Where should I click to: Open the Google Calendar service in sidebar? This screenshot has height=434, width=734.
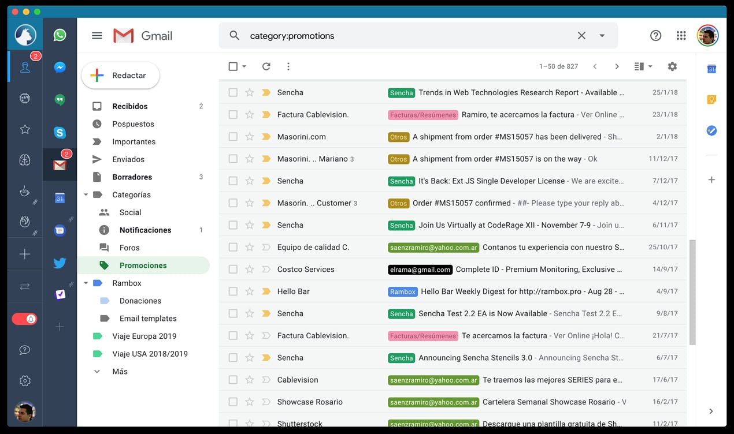point(60,198)
